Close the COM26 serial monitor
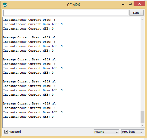Screen dimensions: 147x140 point(139,4)
